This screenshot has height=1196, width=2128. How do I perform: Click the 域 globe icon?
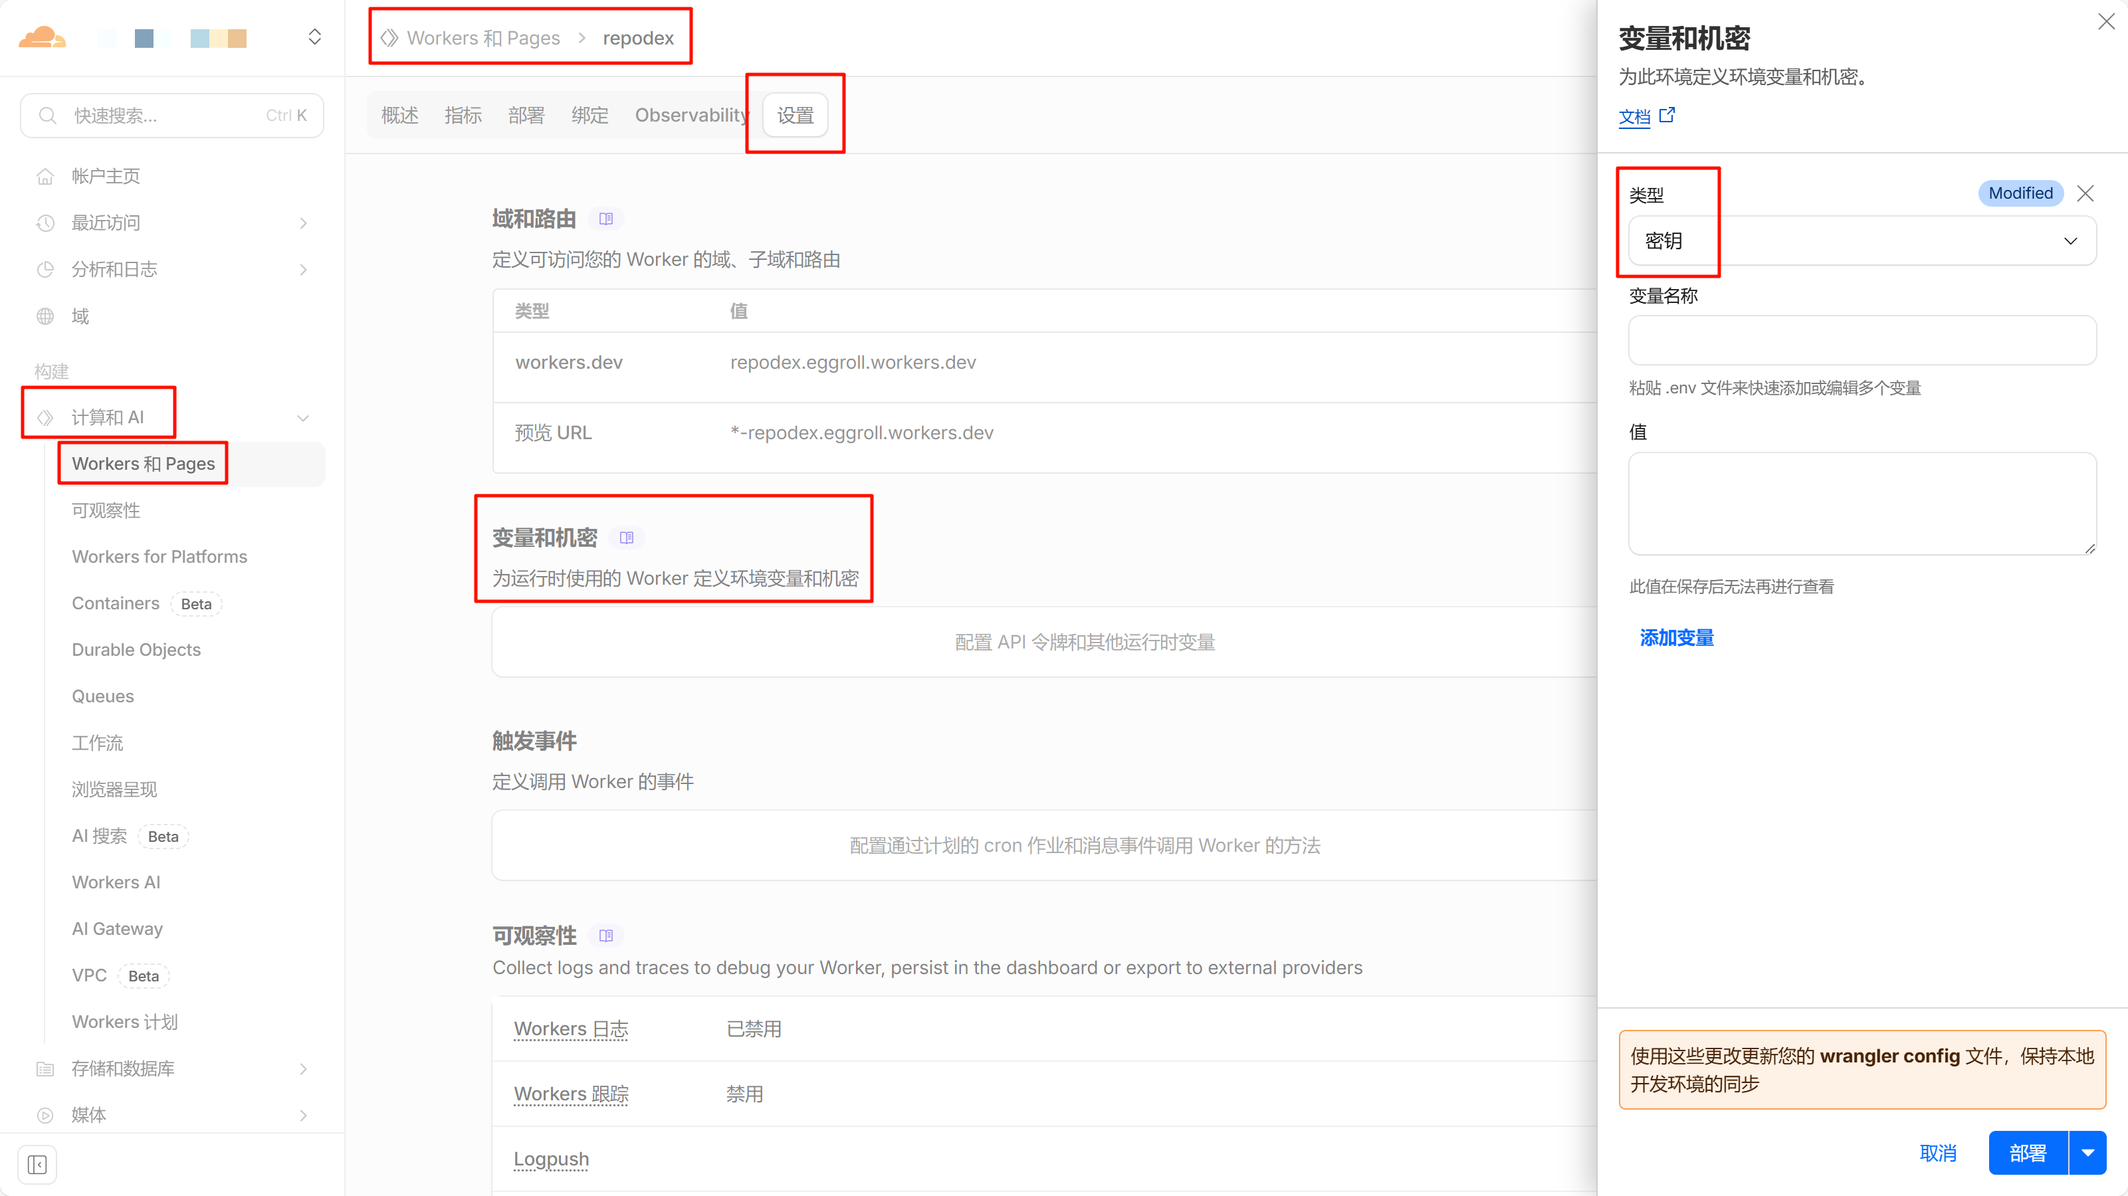[45, 316]
